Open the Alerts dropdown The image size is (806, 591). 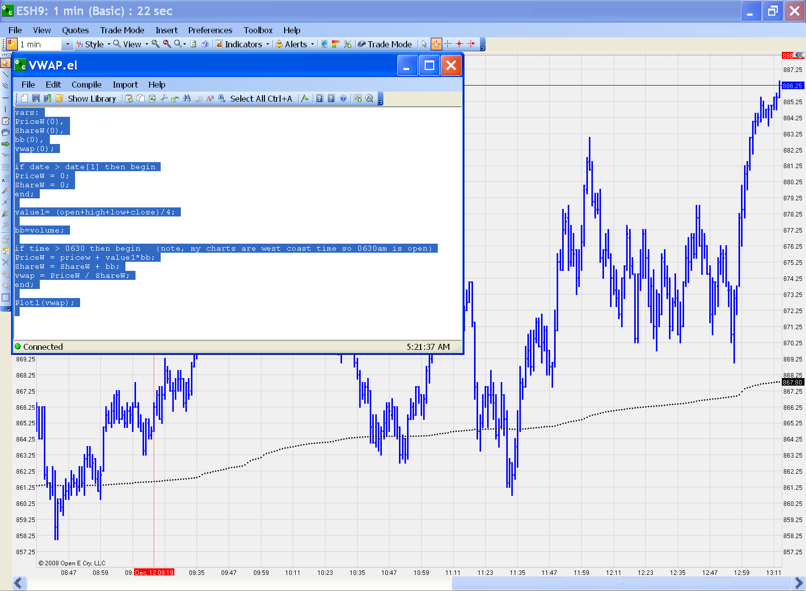(x=295, y=44)
